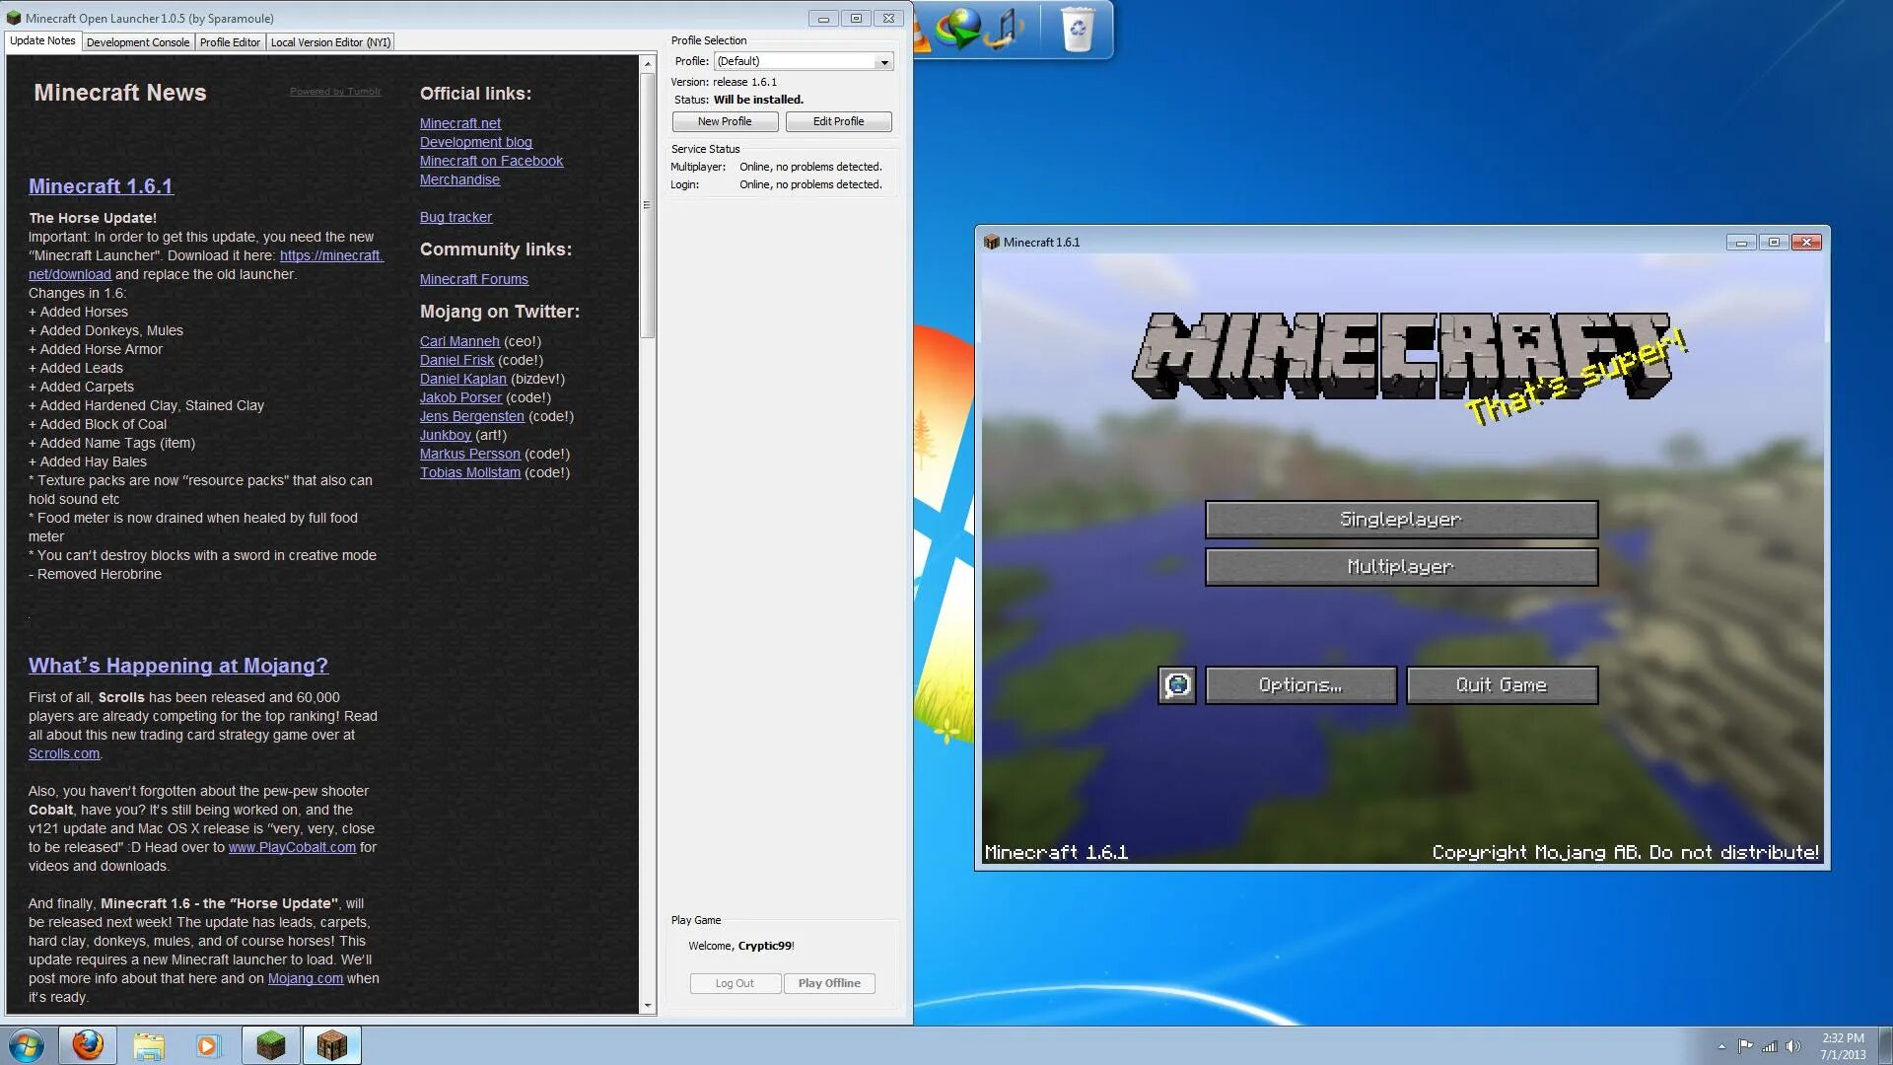
Task: Click the Bug tracker link
Action: [456, 216]
